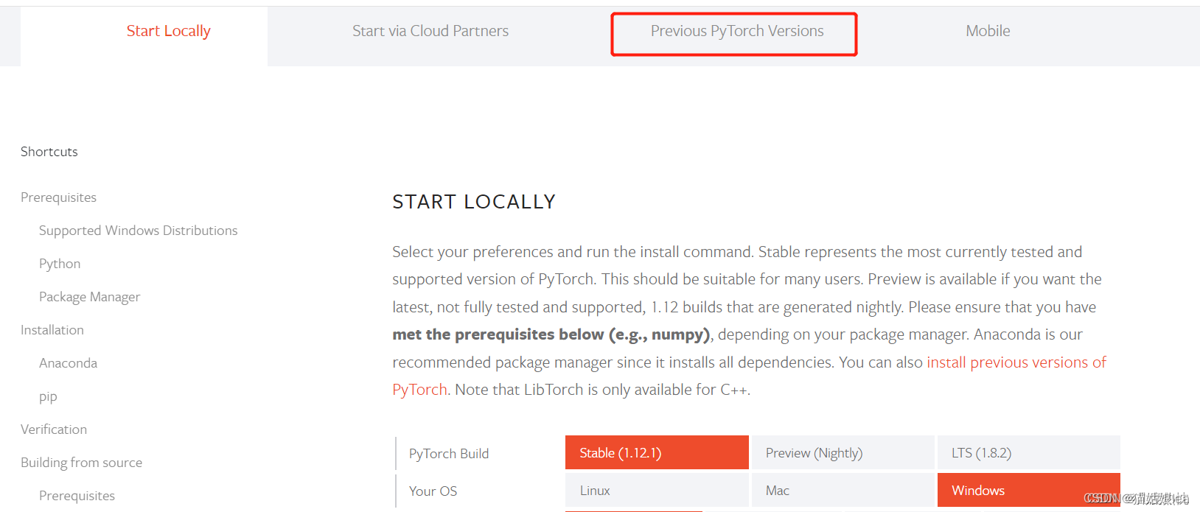Go to the Installation section
The image size is (1200, 512).
[x=52, y=329]
